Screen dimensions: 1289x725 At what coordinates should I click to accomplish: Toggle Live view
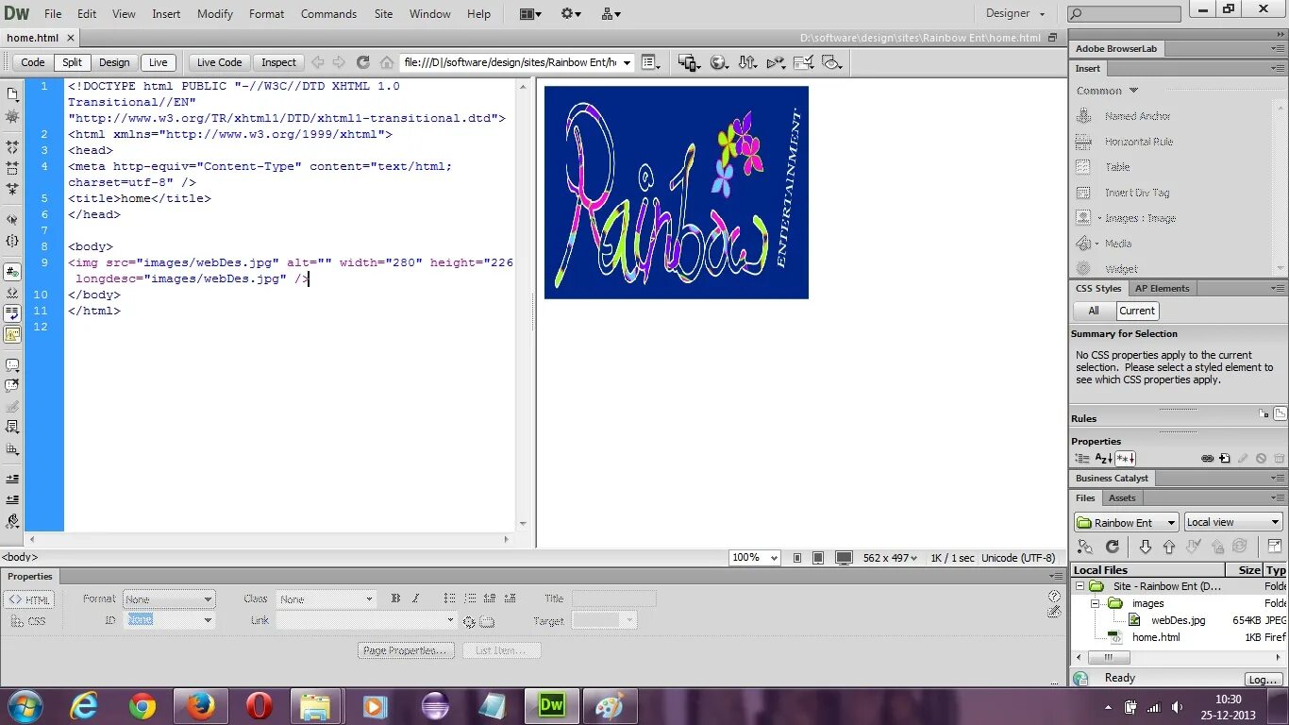[x=159, y=62]
